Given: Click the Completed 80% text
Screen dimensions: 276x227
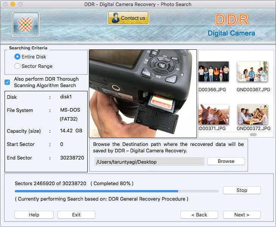Looking at the screenshot, I should pos(112,184).
